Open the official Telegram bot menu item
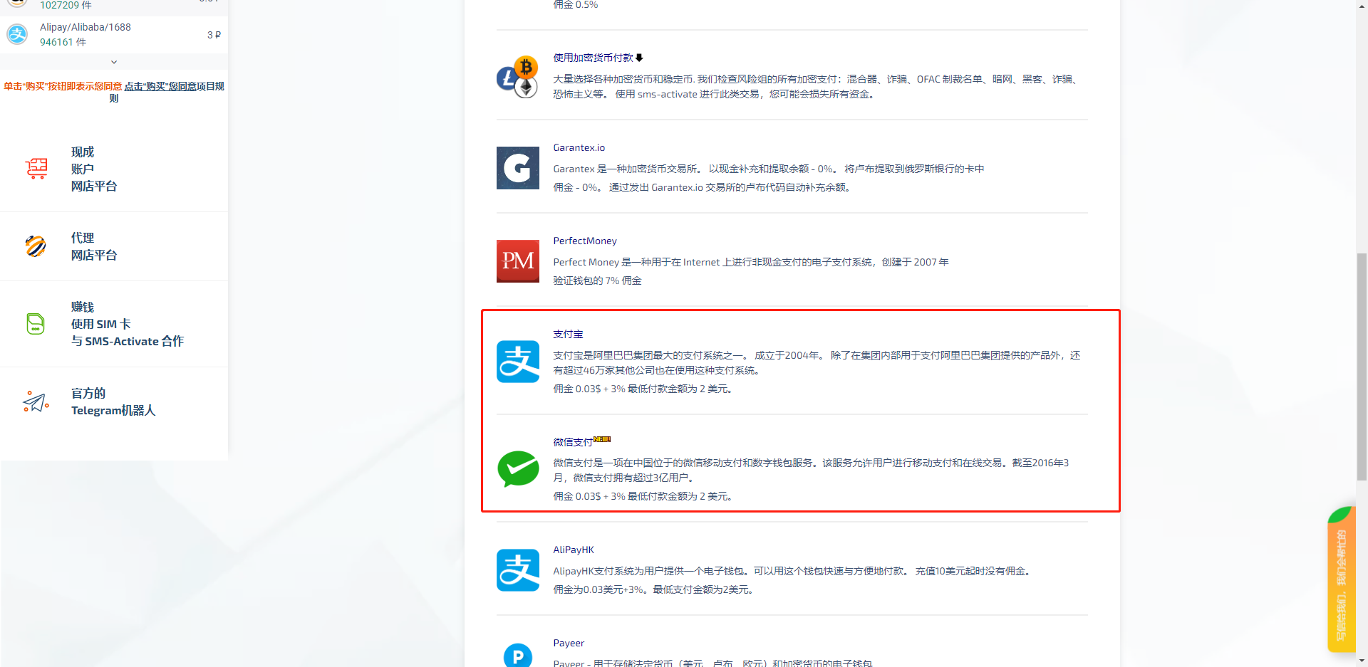 tap(113, 401)
